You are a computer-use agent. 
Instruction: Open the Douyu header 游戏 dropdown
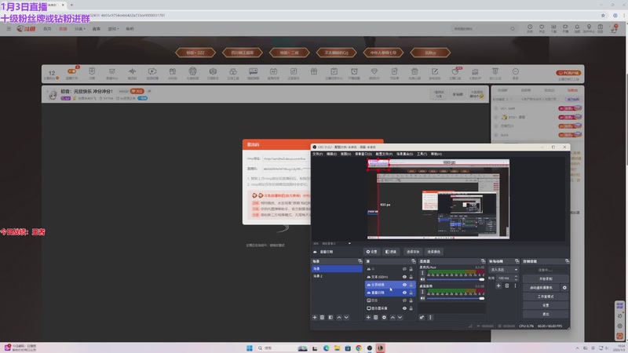pos(113,29)
